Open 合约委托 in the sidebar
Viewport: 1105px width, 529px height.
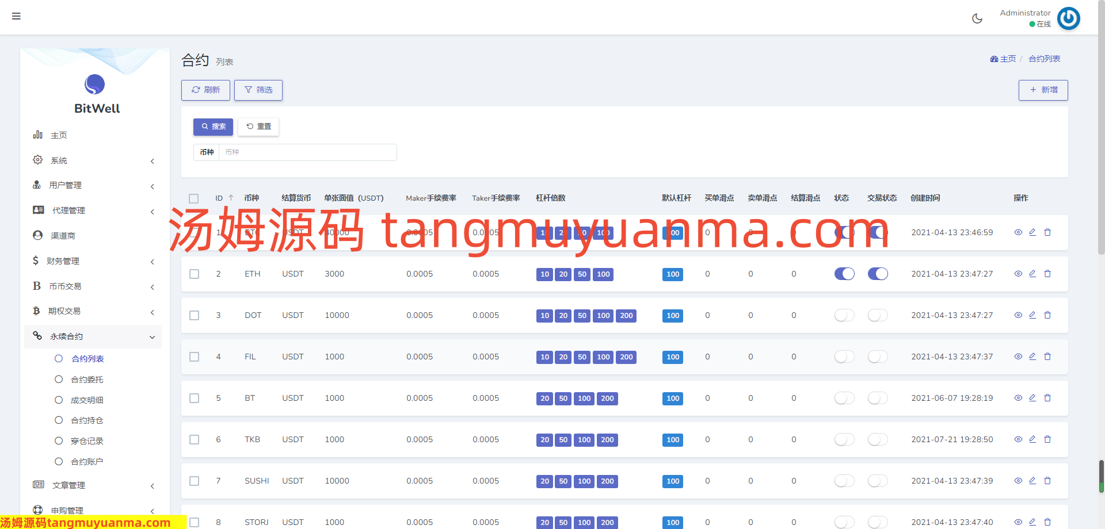87,379
